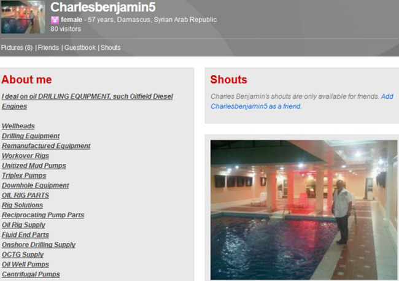Open the profile avatar thumbnail
Viewport: 399px width, 281px height.
[23, 17]
